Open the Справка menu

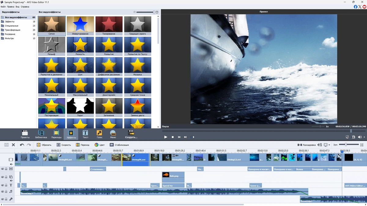click(25, 6)
